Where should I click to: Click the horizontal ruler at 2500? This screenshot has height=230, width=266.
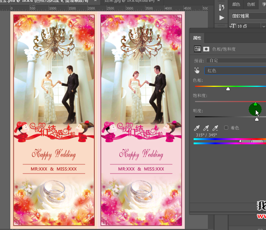pos(110,8)
